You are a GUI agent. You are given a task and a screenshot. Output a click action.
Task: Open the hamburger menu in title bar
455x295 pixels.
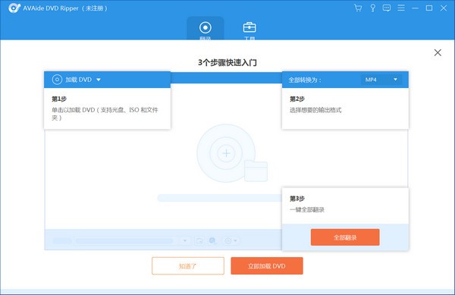(x=401, y=8)
